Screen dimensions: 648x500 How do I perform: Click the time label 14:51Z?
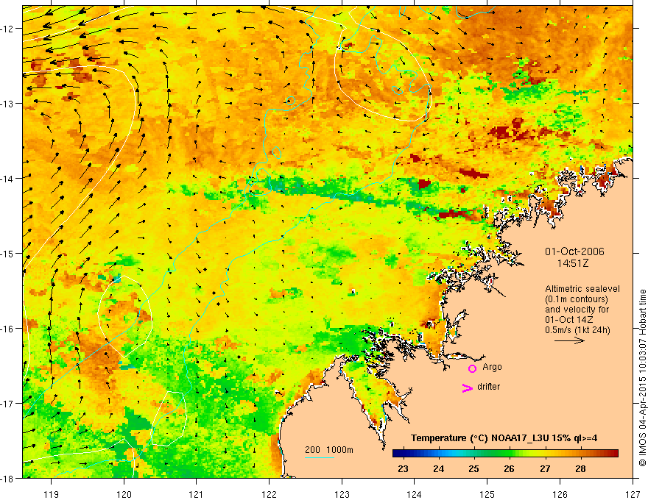pos(572,263)
